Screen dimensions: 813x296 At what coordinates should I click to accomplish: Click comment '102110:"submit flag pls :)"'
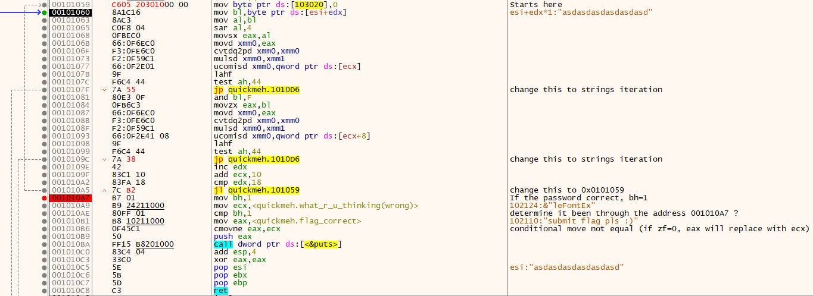point(574,221)
